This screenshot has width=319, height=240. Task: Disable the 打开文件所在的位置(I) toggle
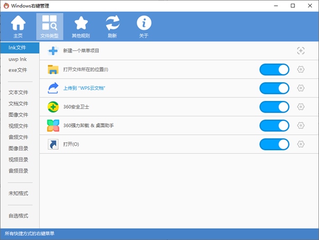coord(274,70)
